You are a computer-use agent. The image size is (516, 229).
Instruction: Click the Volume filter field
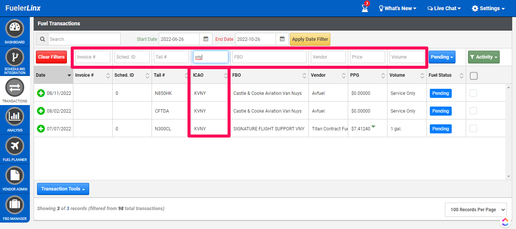[407, 57]
